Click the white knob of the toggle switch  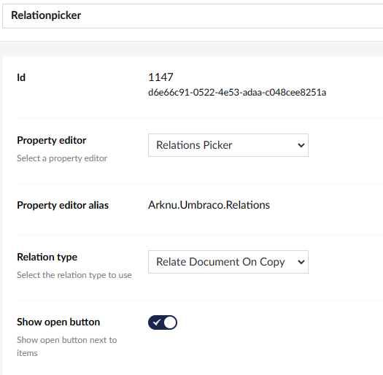pyautogui.click(x=170, y=322)
